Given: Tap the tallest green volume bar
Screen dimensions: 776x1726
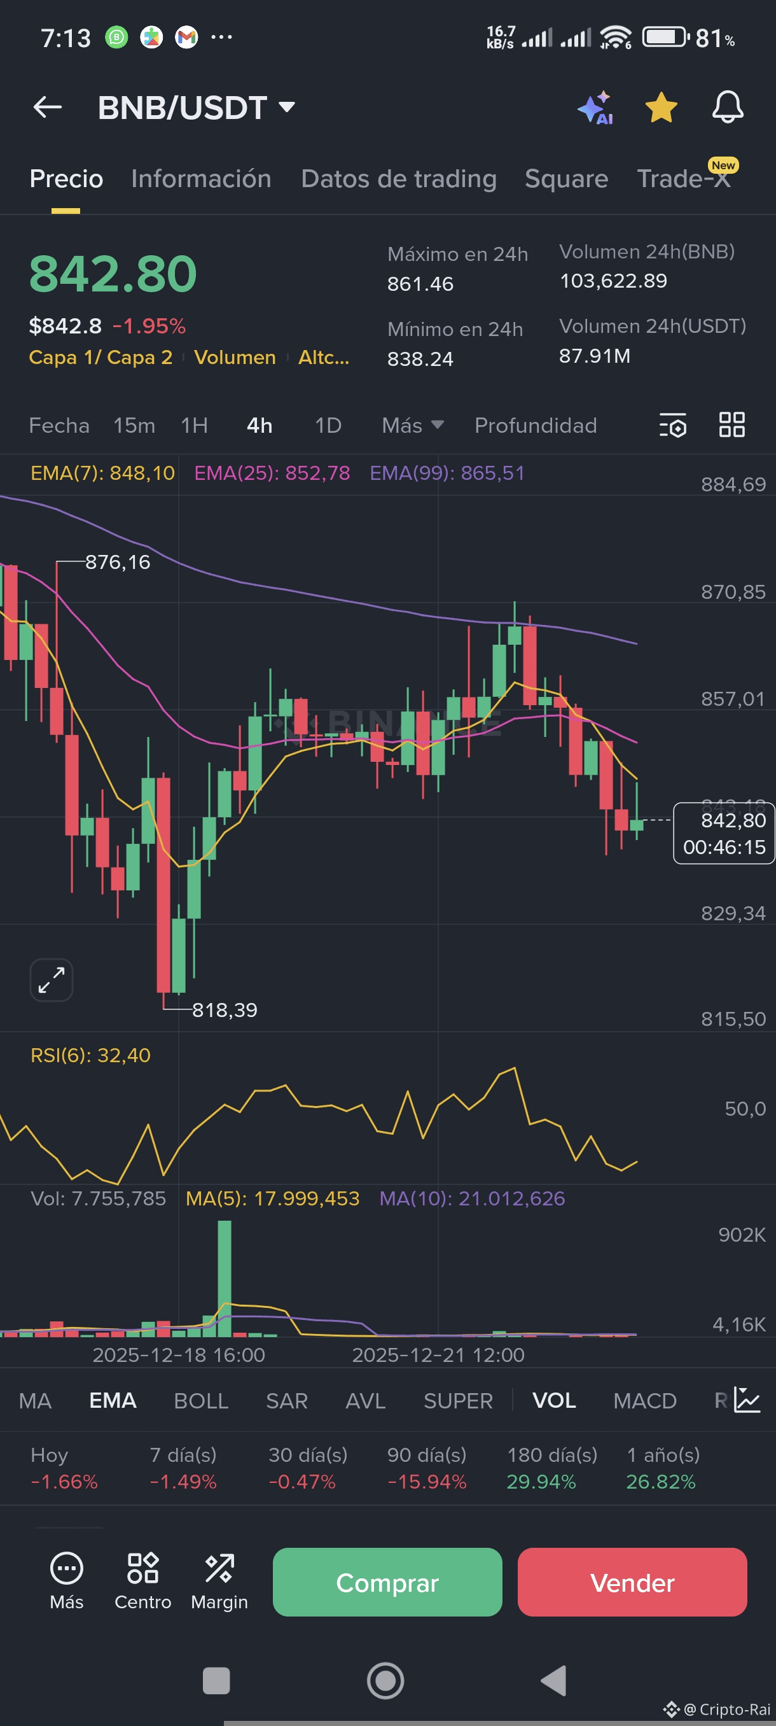Looking at the screenshot, I should pos(225,1279).
